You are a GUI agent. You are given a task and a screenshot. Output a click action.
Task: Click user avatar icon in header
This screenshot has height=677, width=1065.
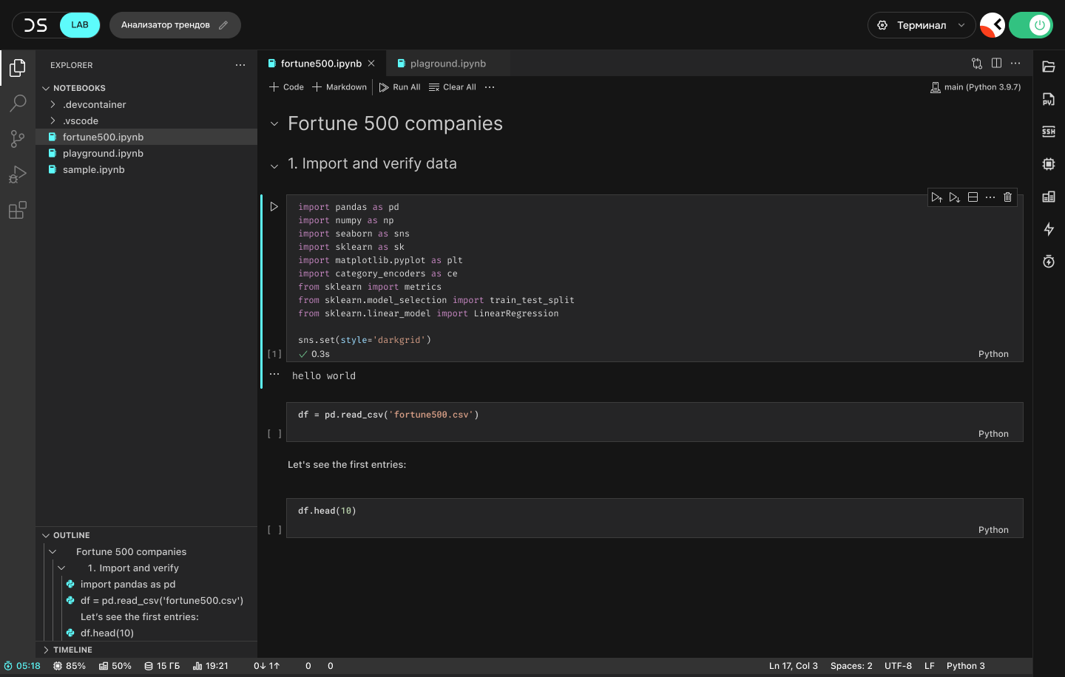click(x=993, y=25)
